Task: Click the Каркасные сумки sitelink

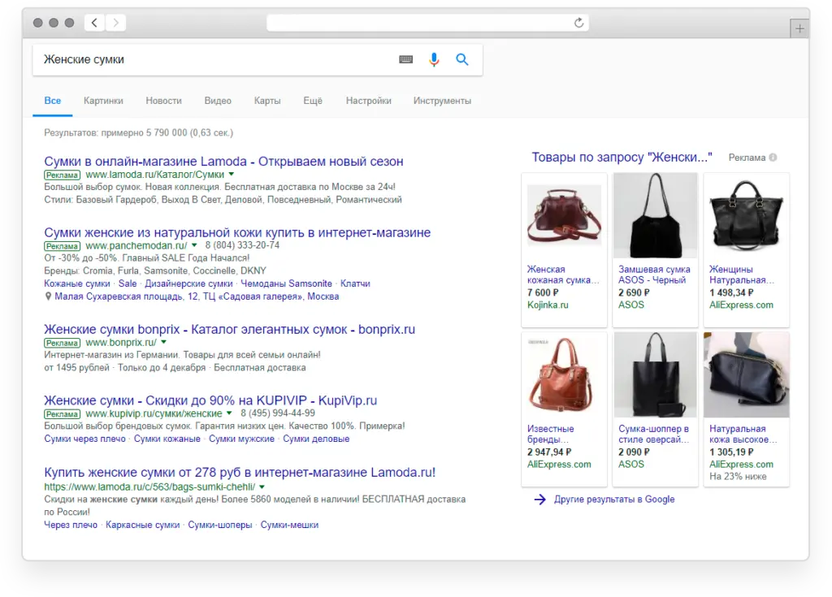Action: [143, 525]
